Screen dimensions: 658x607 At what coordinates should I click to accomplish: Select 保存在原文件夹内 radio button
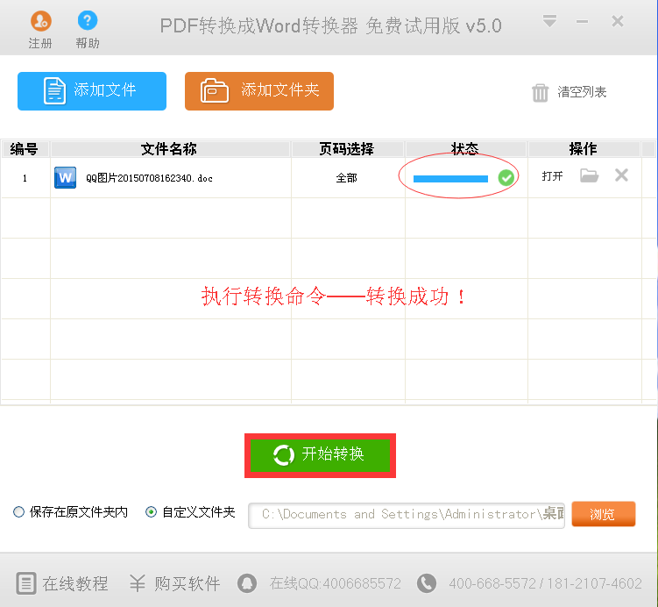coord(18,512)
